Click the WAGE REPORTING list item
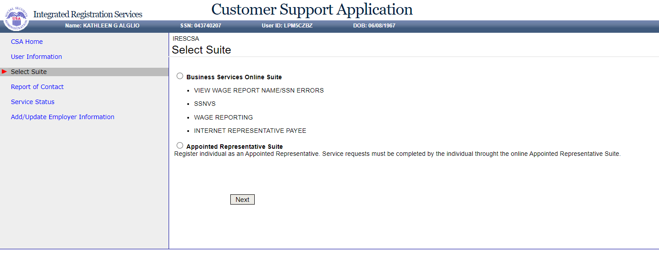Image resolution: width=659 pixels, height=263 pixels. [x=223, y=117]
